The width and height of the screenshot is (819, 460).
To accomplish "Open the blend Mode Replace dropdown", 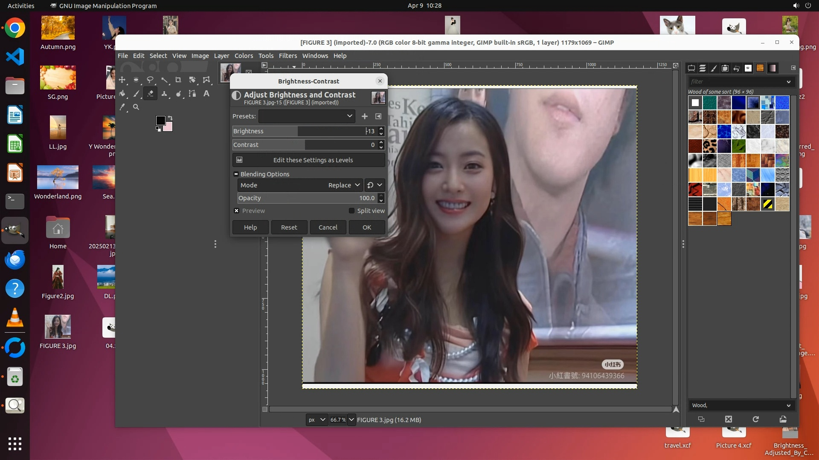I will (343, 185).
